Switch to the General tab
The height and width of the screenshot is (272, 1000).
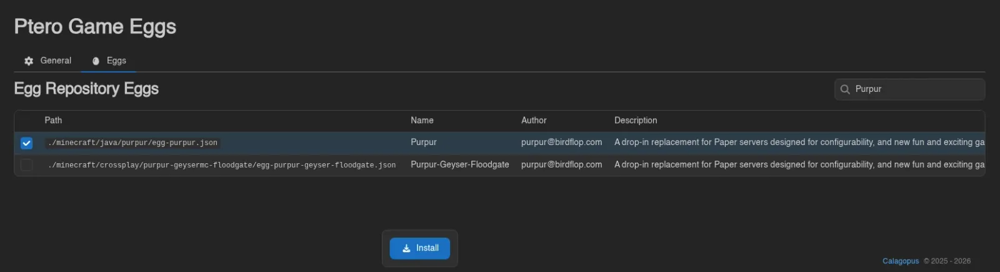coord(48,61)
